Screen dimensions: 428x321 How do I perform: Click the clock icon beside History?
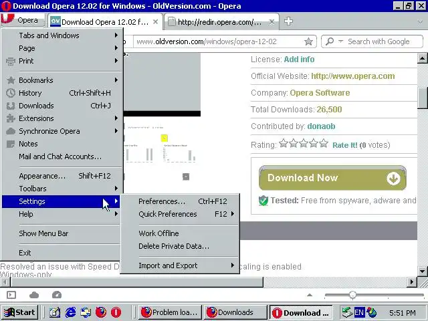click(x=11, y=93)
